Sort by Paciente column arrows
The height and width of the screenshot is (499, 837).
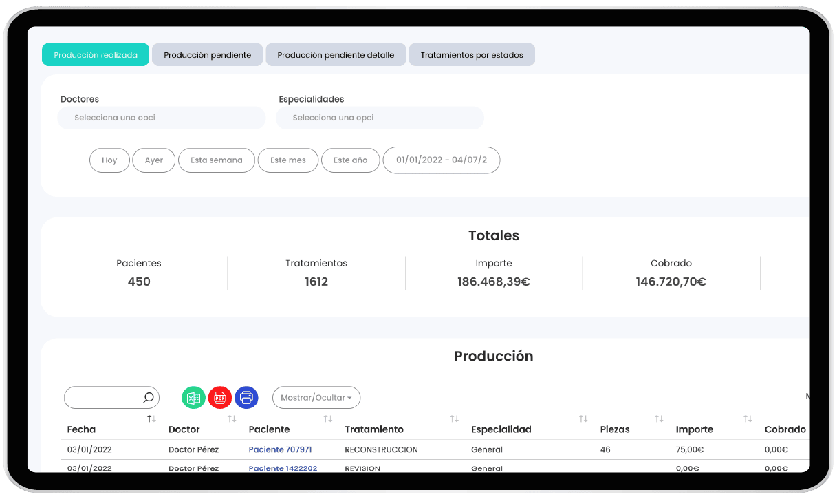[328, 418]
